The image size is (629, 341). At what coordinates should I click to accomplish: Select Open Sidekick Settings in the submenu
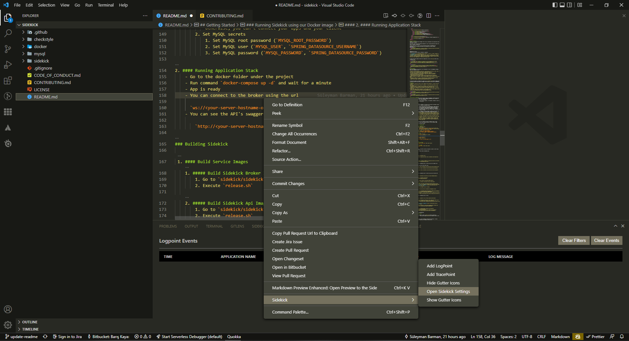click(448, 291)
